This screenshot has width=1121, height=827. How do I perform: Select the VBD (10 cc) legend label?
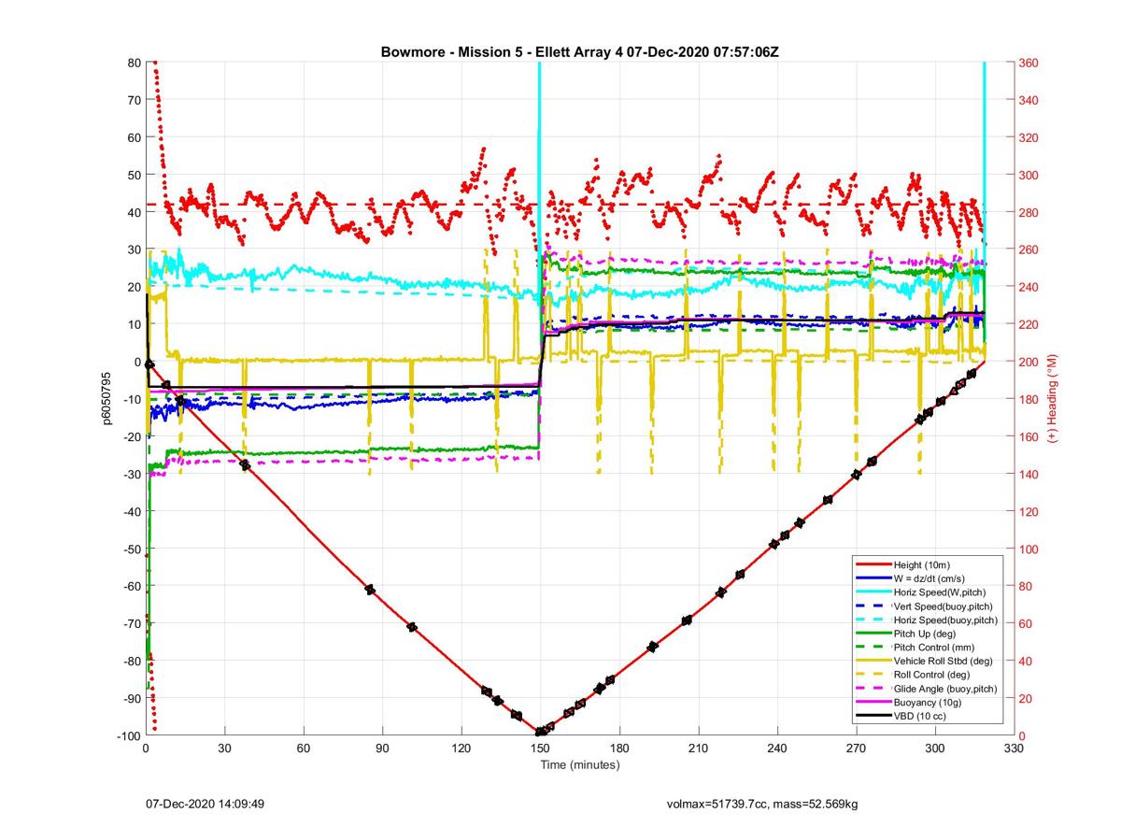(x=920, y=717)
